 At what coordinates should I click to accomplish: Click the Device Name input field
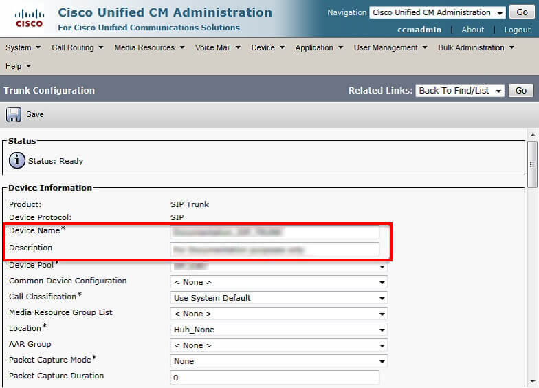[x=275, y=232]
